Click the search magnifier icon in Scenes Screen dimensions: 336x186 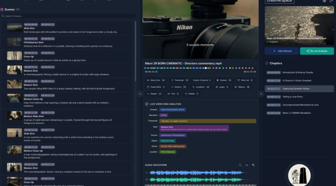(3, 16)
